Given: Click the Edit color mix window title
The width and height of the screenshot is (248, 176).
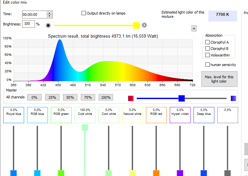Looking at the screenshot, I should click(x=15, y=2).
